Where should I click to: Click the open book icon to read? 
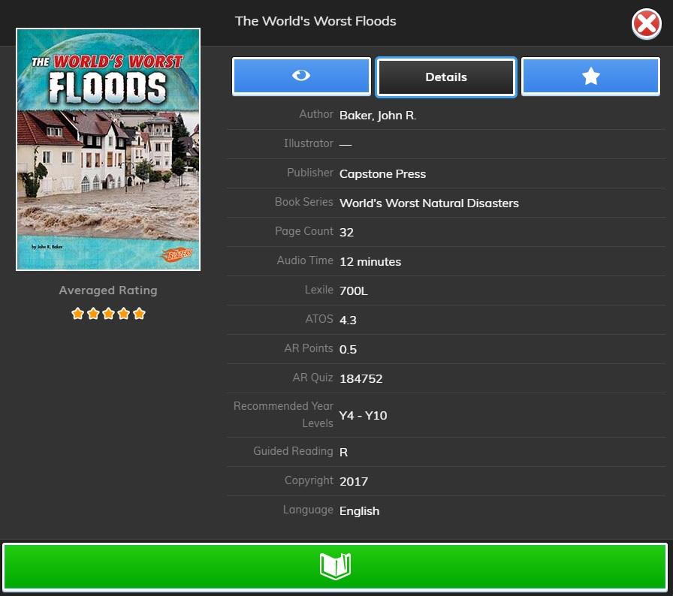tap(335, 566)
